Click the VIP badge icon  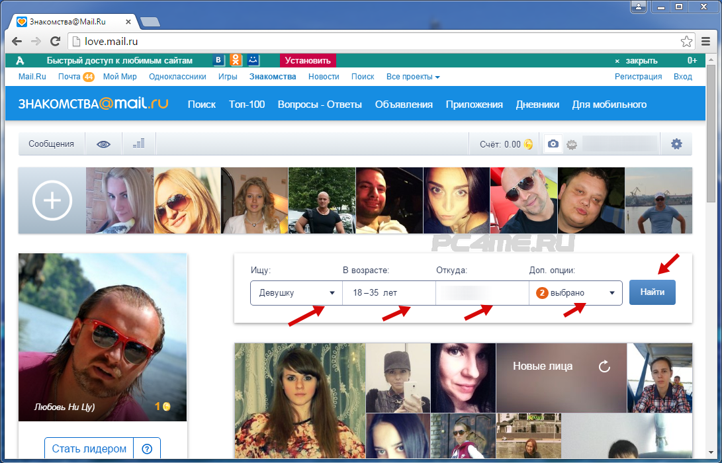[x=572, y=144]
